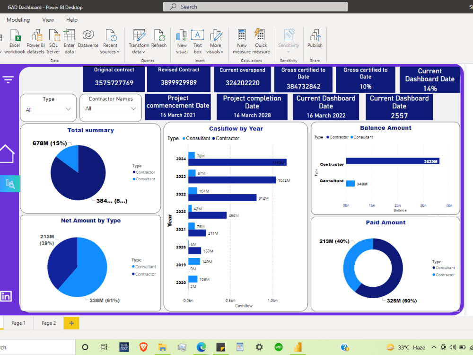
Task: Launch Brave browser from taskbar
Action: 143,347
